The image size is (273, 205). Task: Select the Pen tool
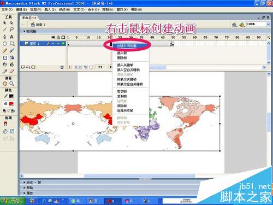point(5,37)
